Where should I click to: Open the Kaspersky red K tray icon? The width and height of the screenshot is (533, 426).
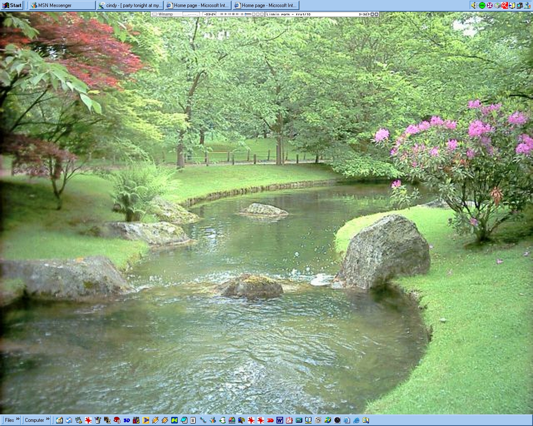(x=505, y=5)
